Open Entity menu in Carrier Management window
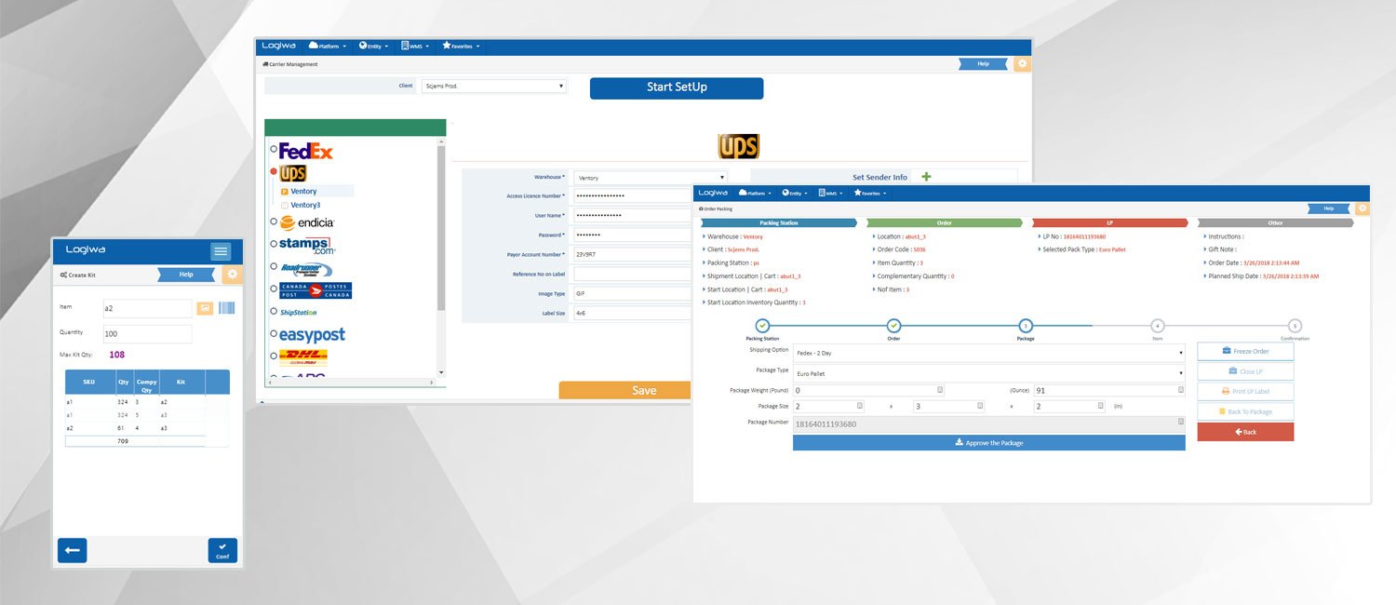The width and height of the screenshot is (1396, 605). click(373, 46)
